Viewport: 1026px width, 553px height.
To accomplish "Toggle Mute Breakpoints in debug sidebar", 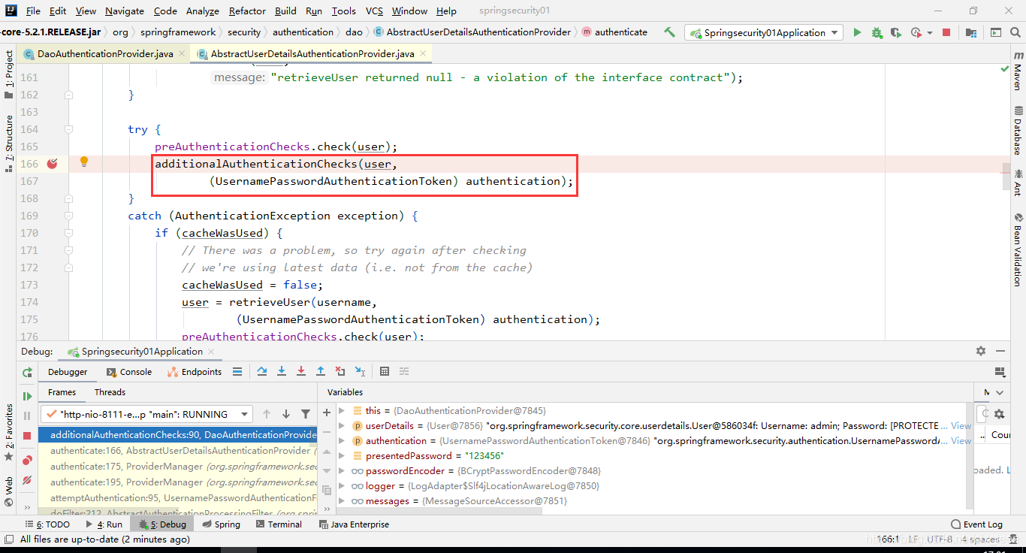I will coord(27,479).
